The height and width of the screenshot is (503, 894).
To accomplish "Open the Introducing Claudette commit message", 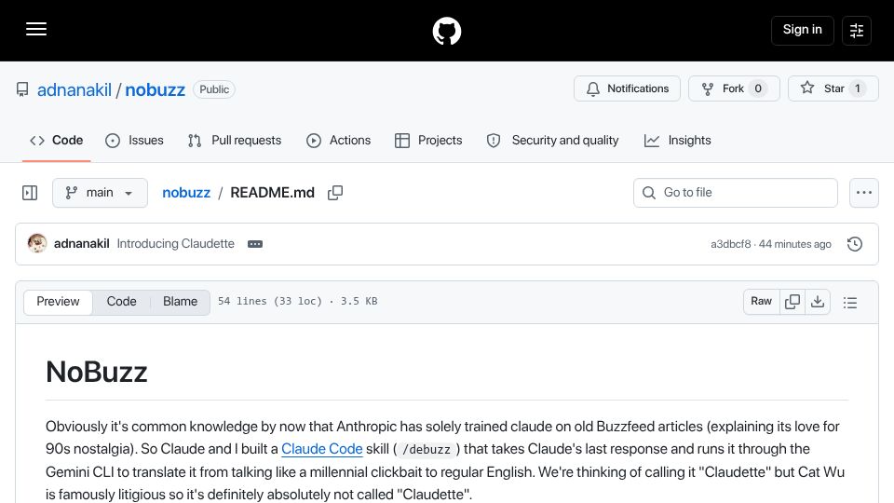I will [176, 243].
